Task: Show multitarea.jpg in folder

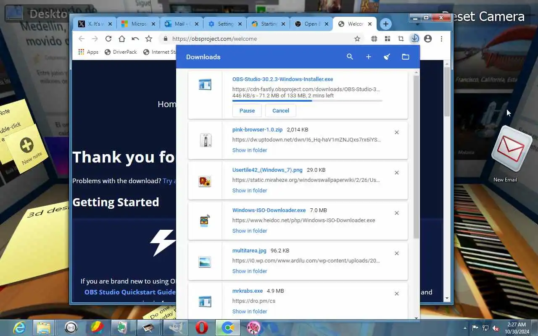Action: [250, 271]
